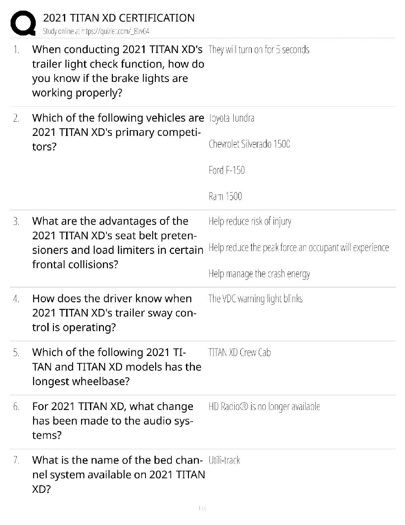
Task: Select the trailer light check question
Action: pos(118,71)
